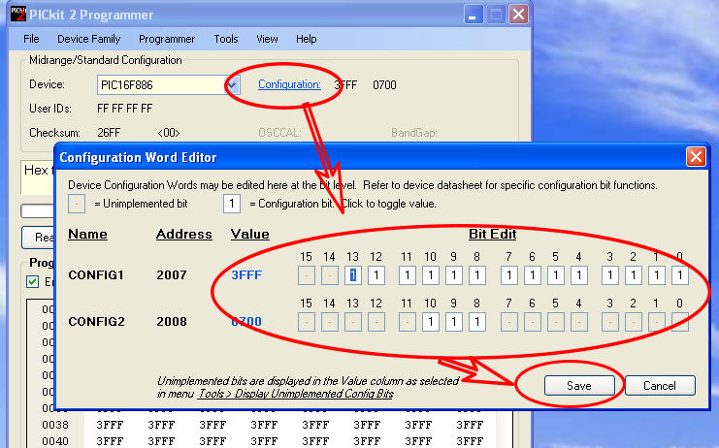Viewport: 719px width, 448px height.
Task: Click the Tools > Display Unimplemented Config Bits text
Action: [295, 394]
